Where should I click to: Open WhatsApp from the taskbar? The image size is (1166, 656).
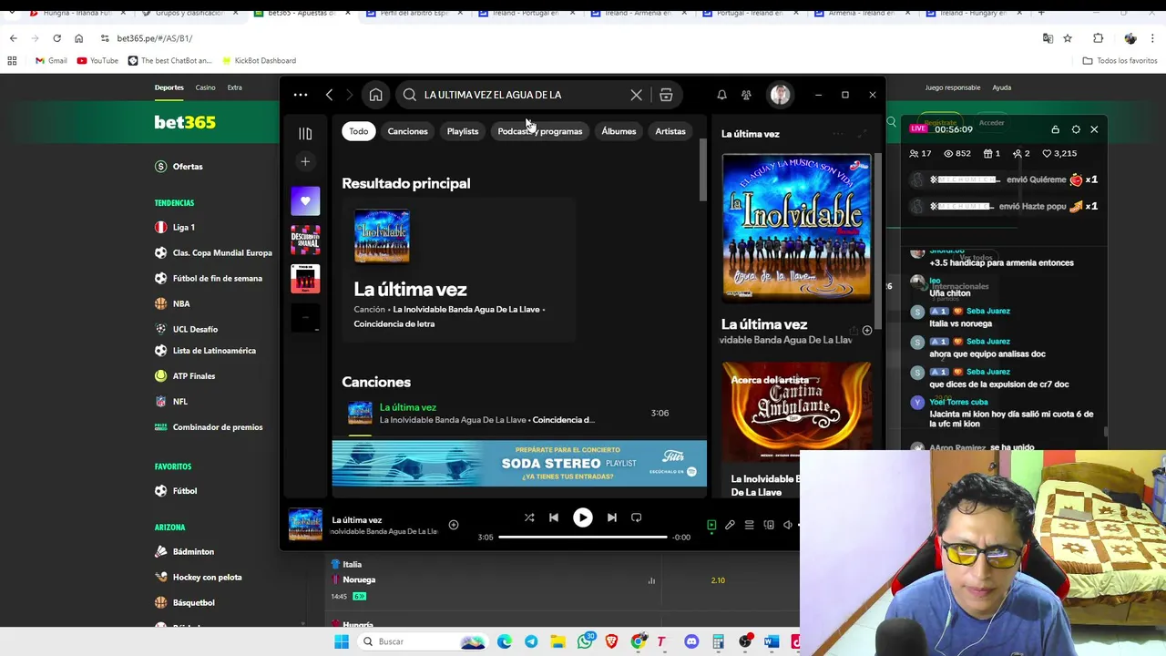tap(585, 641)
